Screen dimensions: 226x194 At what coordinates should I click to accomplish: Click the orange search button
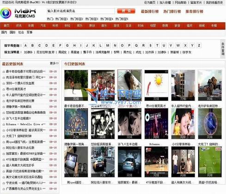click(x=126, y=11)
